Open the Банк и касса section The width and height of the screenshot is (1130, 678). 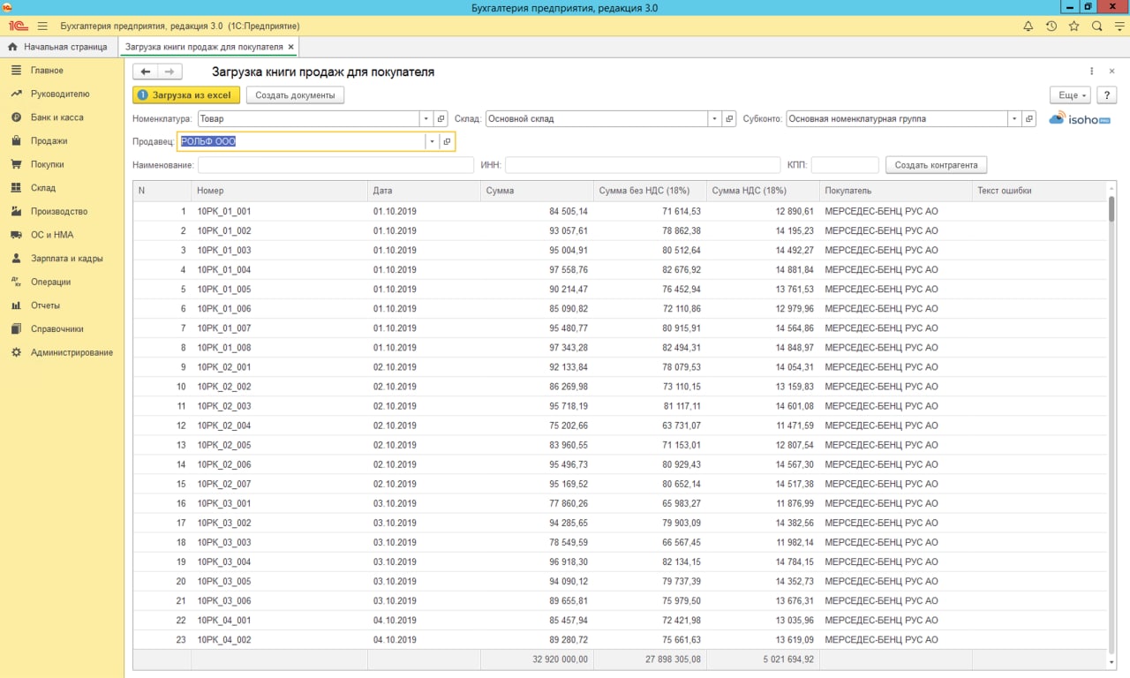(x=62, y=117)
